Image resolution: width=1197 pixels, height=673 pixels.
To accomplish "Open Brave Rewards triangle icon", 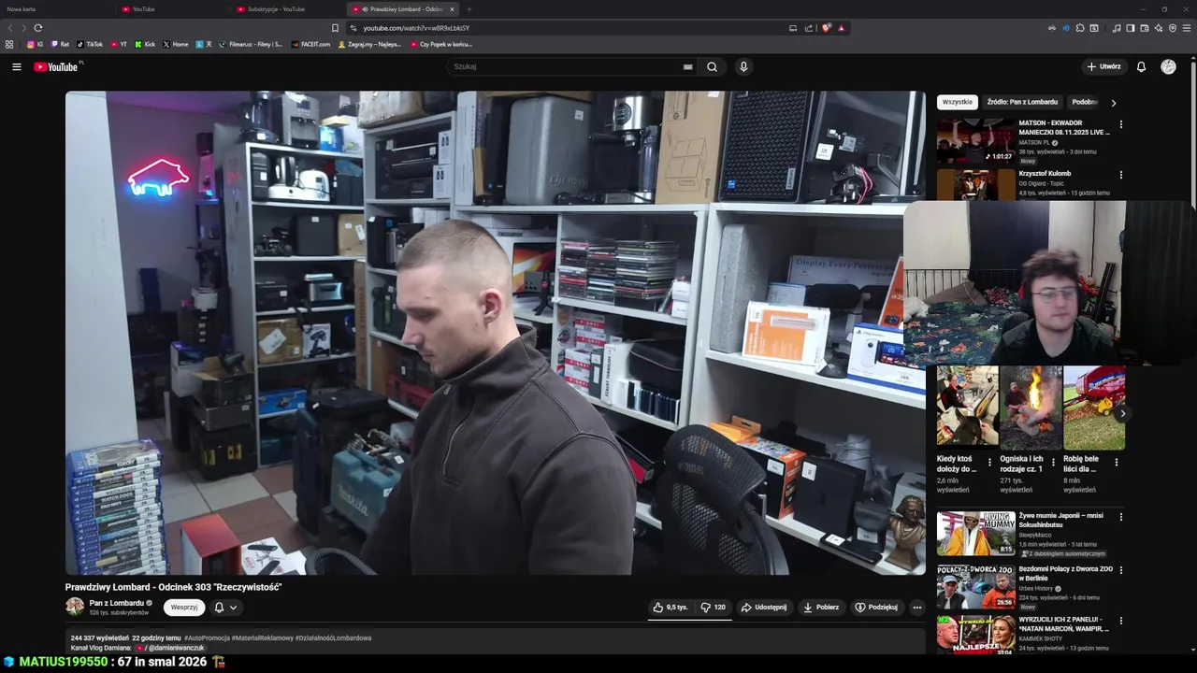I will tap(842, 28).
